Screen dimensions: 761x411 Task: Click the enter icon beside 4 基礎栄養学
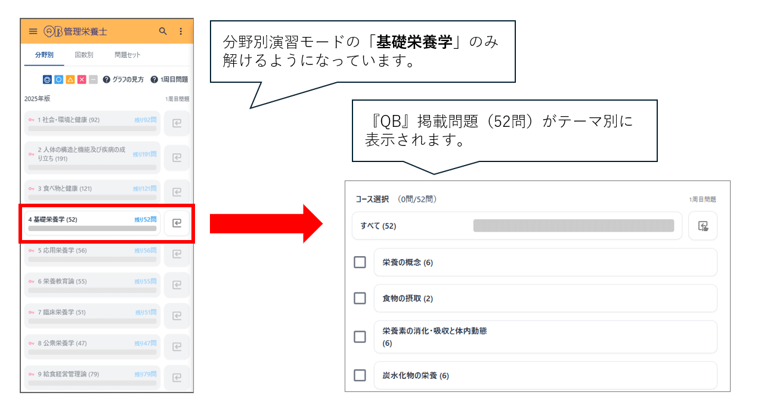tap(177, 223)
